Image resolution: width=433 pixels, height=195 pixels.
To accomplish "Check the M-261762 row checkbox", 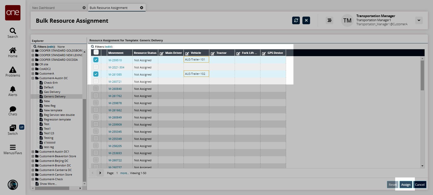I will 96,95.
